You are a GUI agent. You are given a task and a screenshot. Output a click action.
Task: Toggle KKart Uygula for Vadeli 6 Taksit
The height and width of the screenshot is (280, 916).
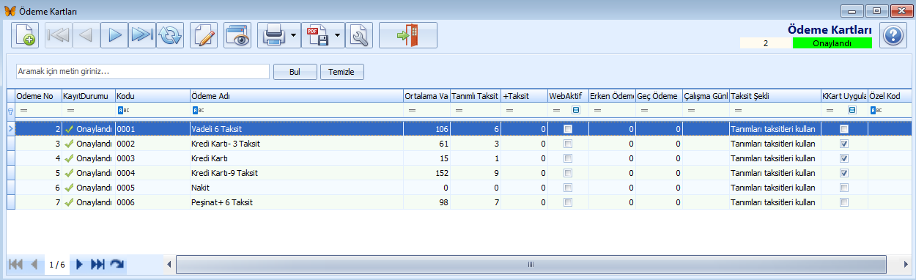click(844, 129)
